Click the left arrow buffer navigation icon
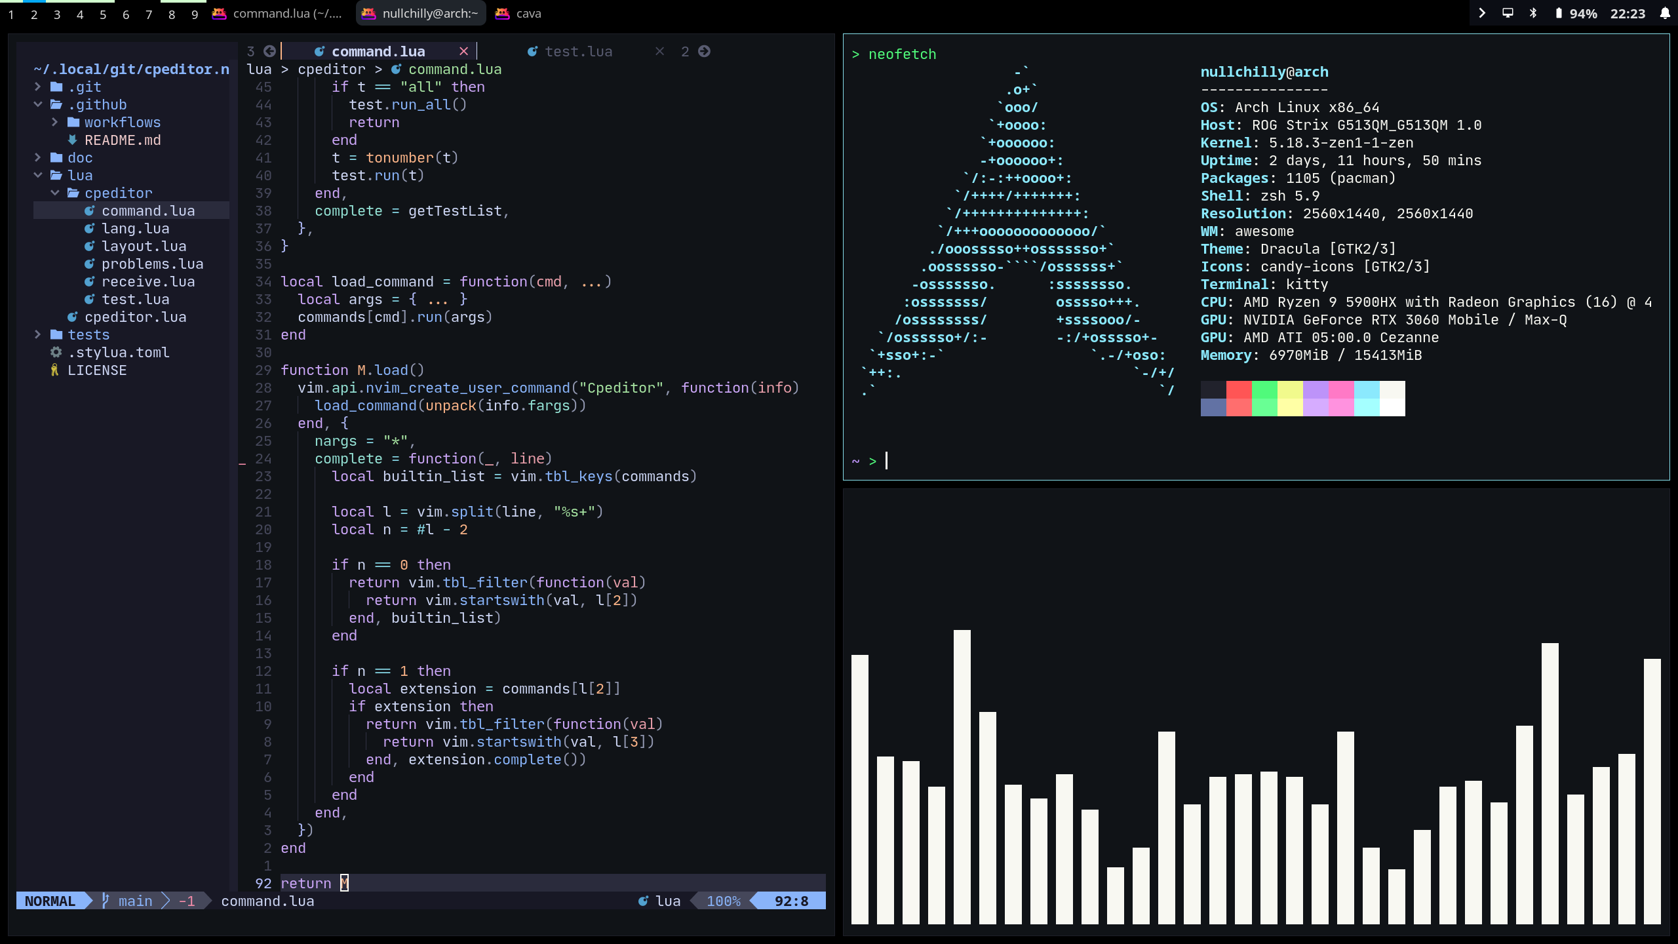This screenshot has width=1678, height=944. (269, 51)
